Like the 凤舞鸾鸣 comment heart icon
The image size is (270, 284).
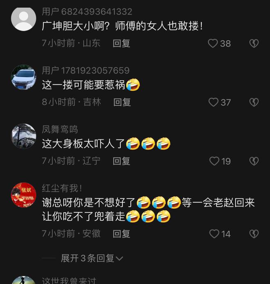[214, 161]
